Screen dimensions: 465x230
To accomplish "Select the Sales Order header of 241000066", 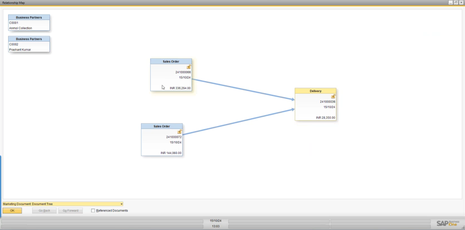I will click(171, 61).
